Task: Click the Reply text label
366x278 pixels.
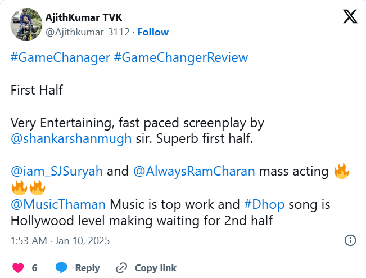Action: coord(87,268)
